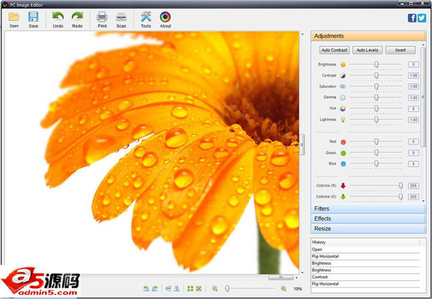Click the Colorize (R) slider handle
432x299 pixels.
[x=401, y=186]
